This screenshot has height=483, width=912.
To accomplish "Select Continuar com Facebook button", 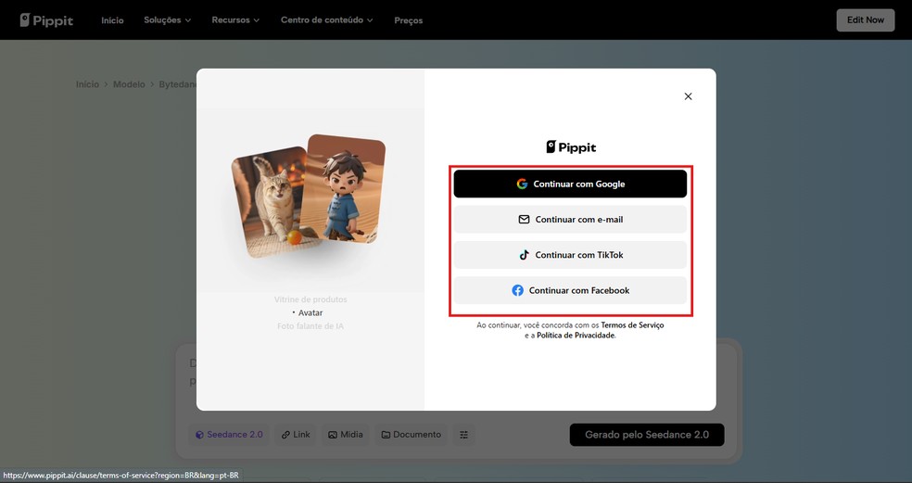I will click(570, 290).
